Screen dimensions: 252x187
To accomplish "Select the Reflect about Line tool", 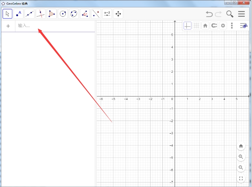I will (96, 14).
